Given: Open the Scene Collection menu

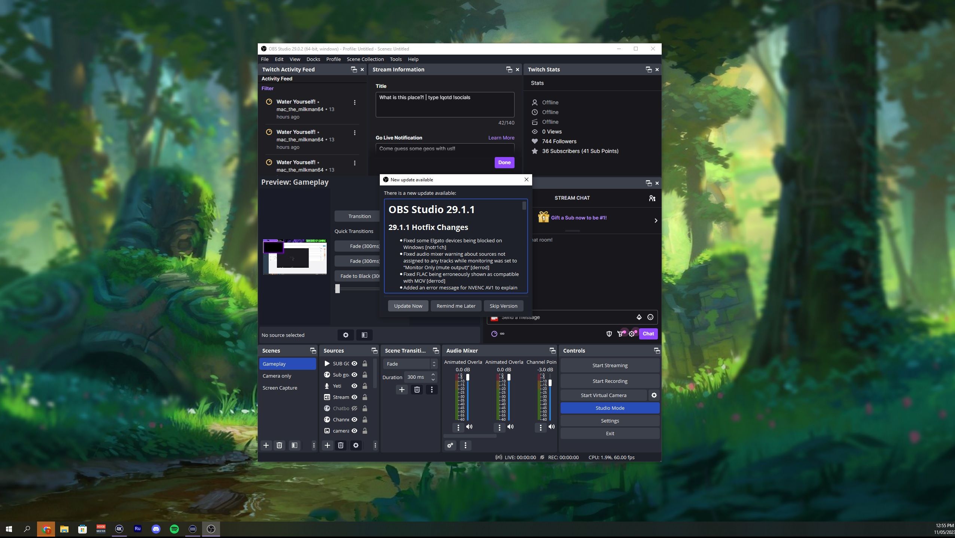Looking at the screenshot, I should click(365, 59).
